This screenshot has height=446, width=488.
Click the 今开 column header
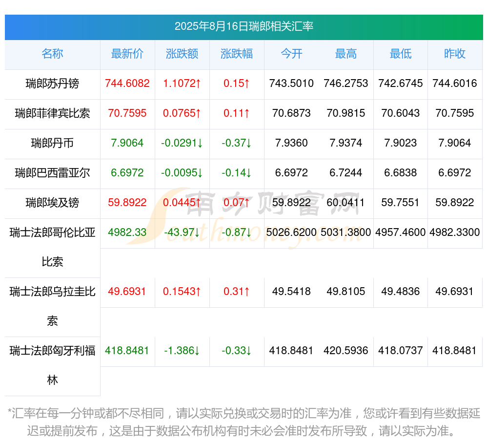click(x=291, y=54)
